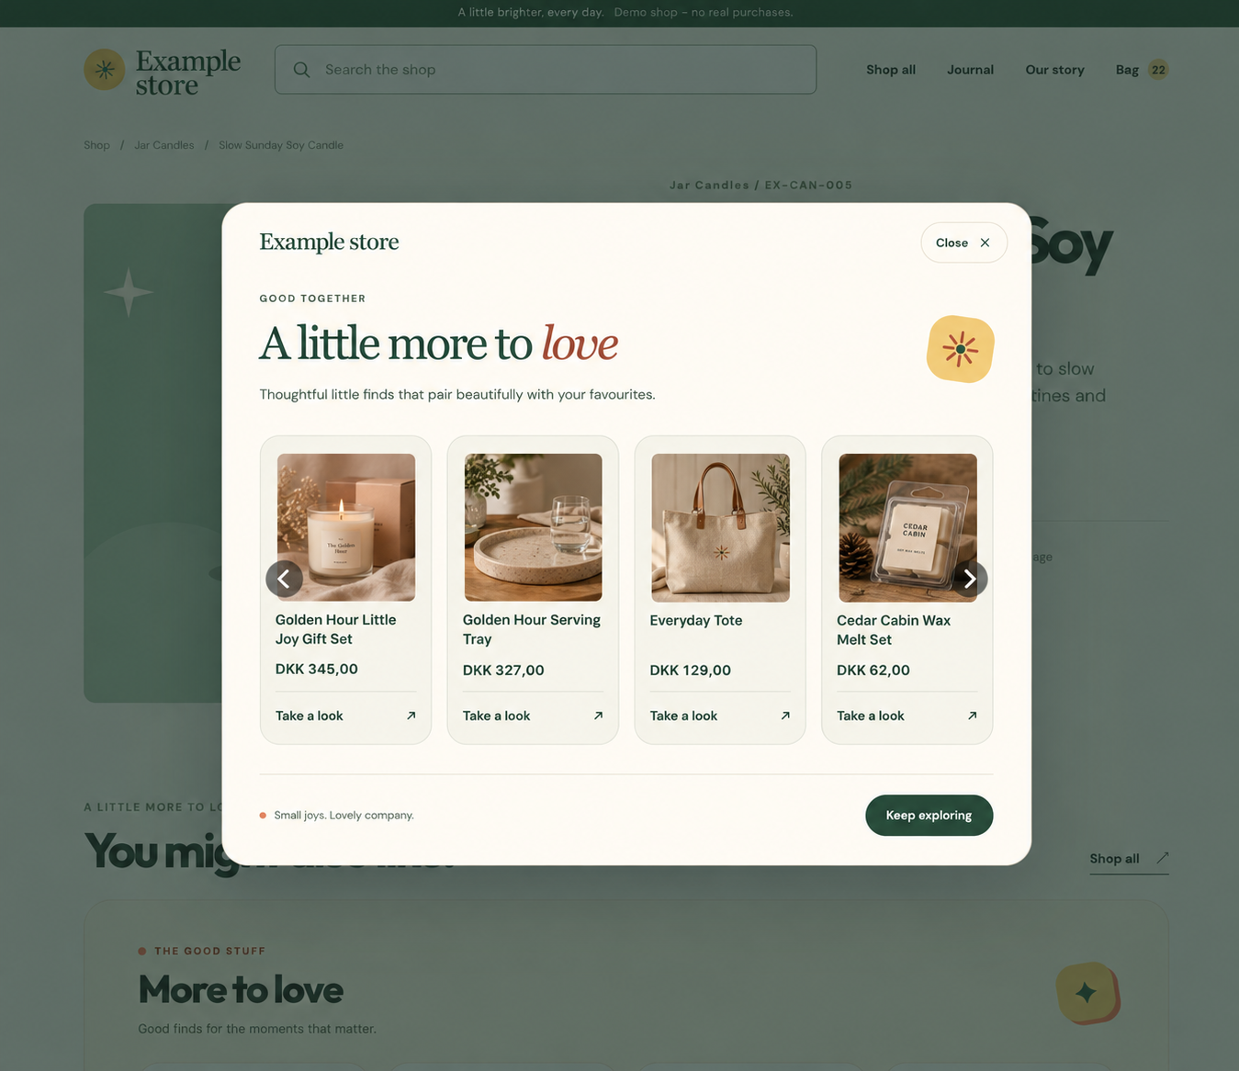Open the arrow icon on Golden Hour Gift Set card
The width and height of the screenshot is (1239, 1071).
411,716
